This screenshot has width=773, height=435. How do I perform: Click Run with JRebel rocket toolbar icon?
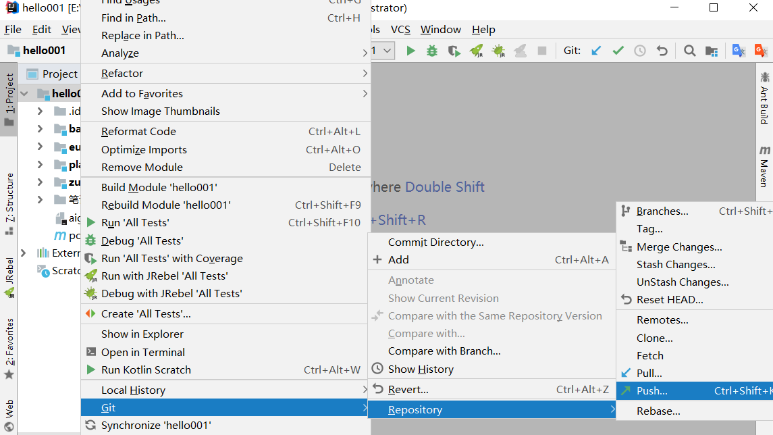[476, 51]
